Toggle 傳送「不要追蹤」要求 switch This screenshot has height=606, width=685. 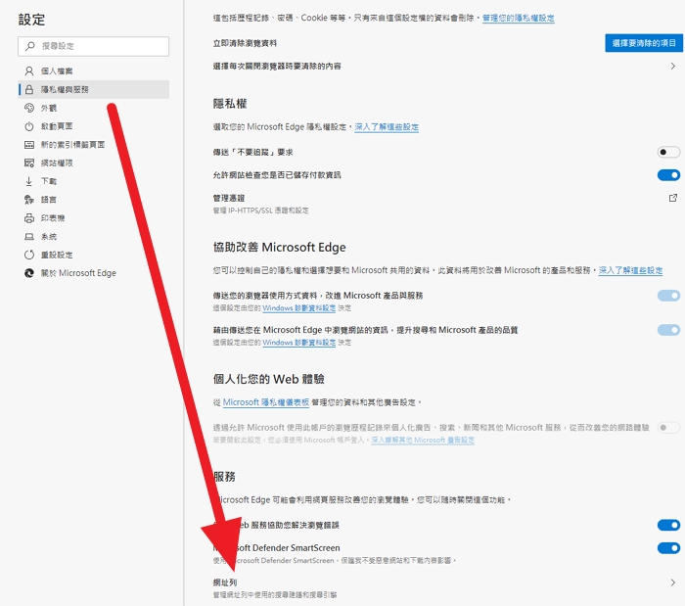(x=668, y=152)
